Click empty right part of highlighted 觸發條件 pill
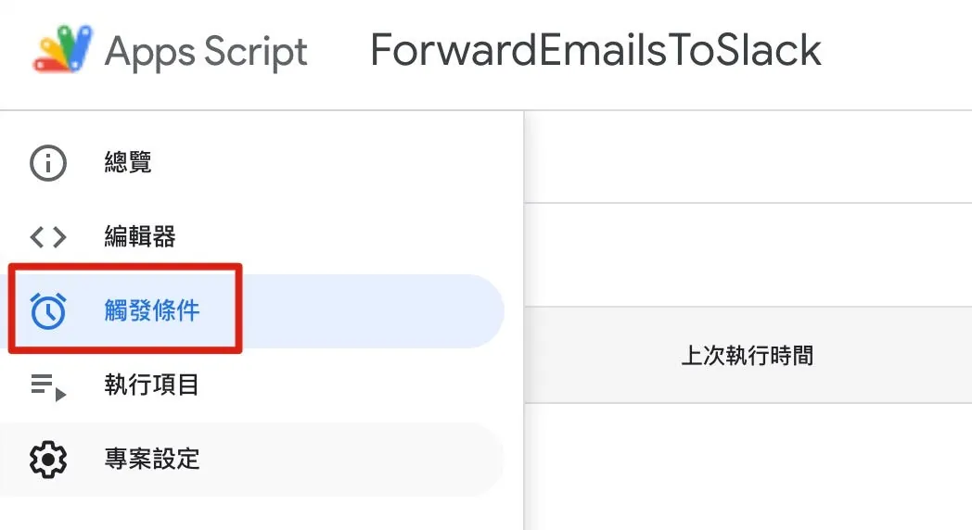The image size is (972, 530). point(372,310)
